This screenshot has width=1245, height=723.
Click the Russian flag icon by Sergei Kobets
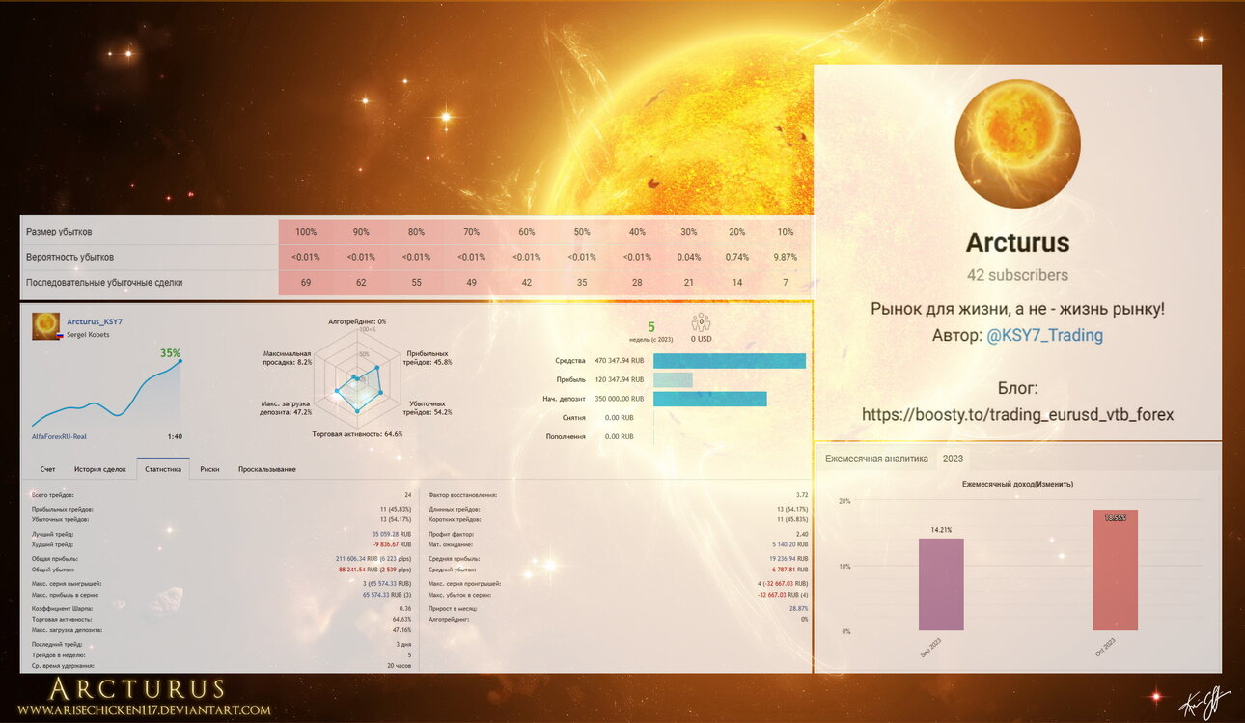click(x=59, y=334)
